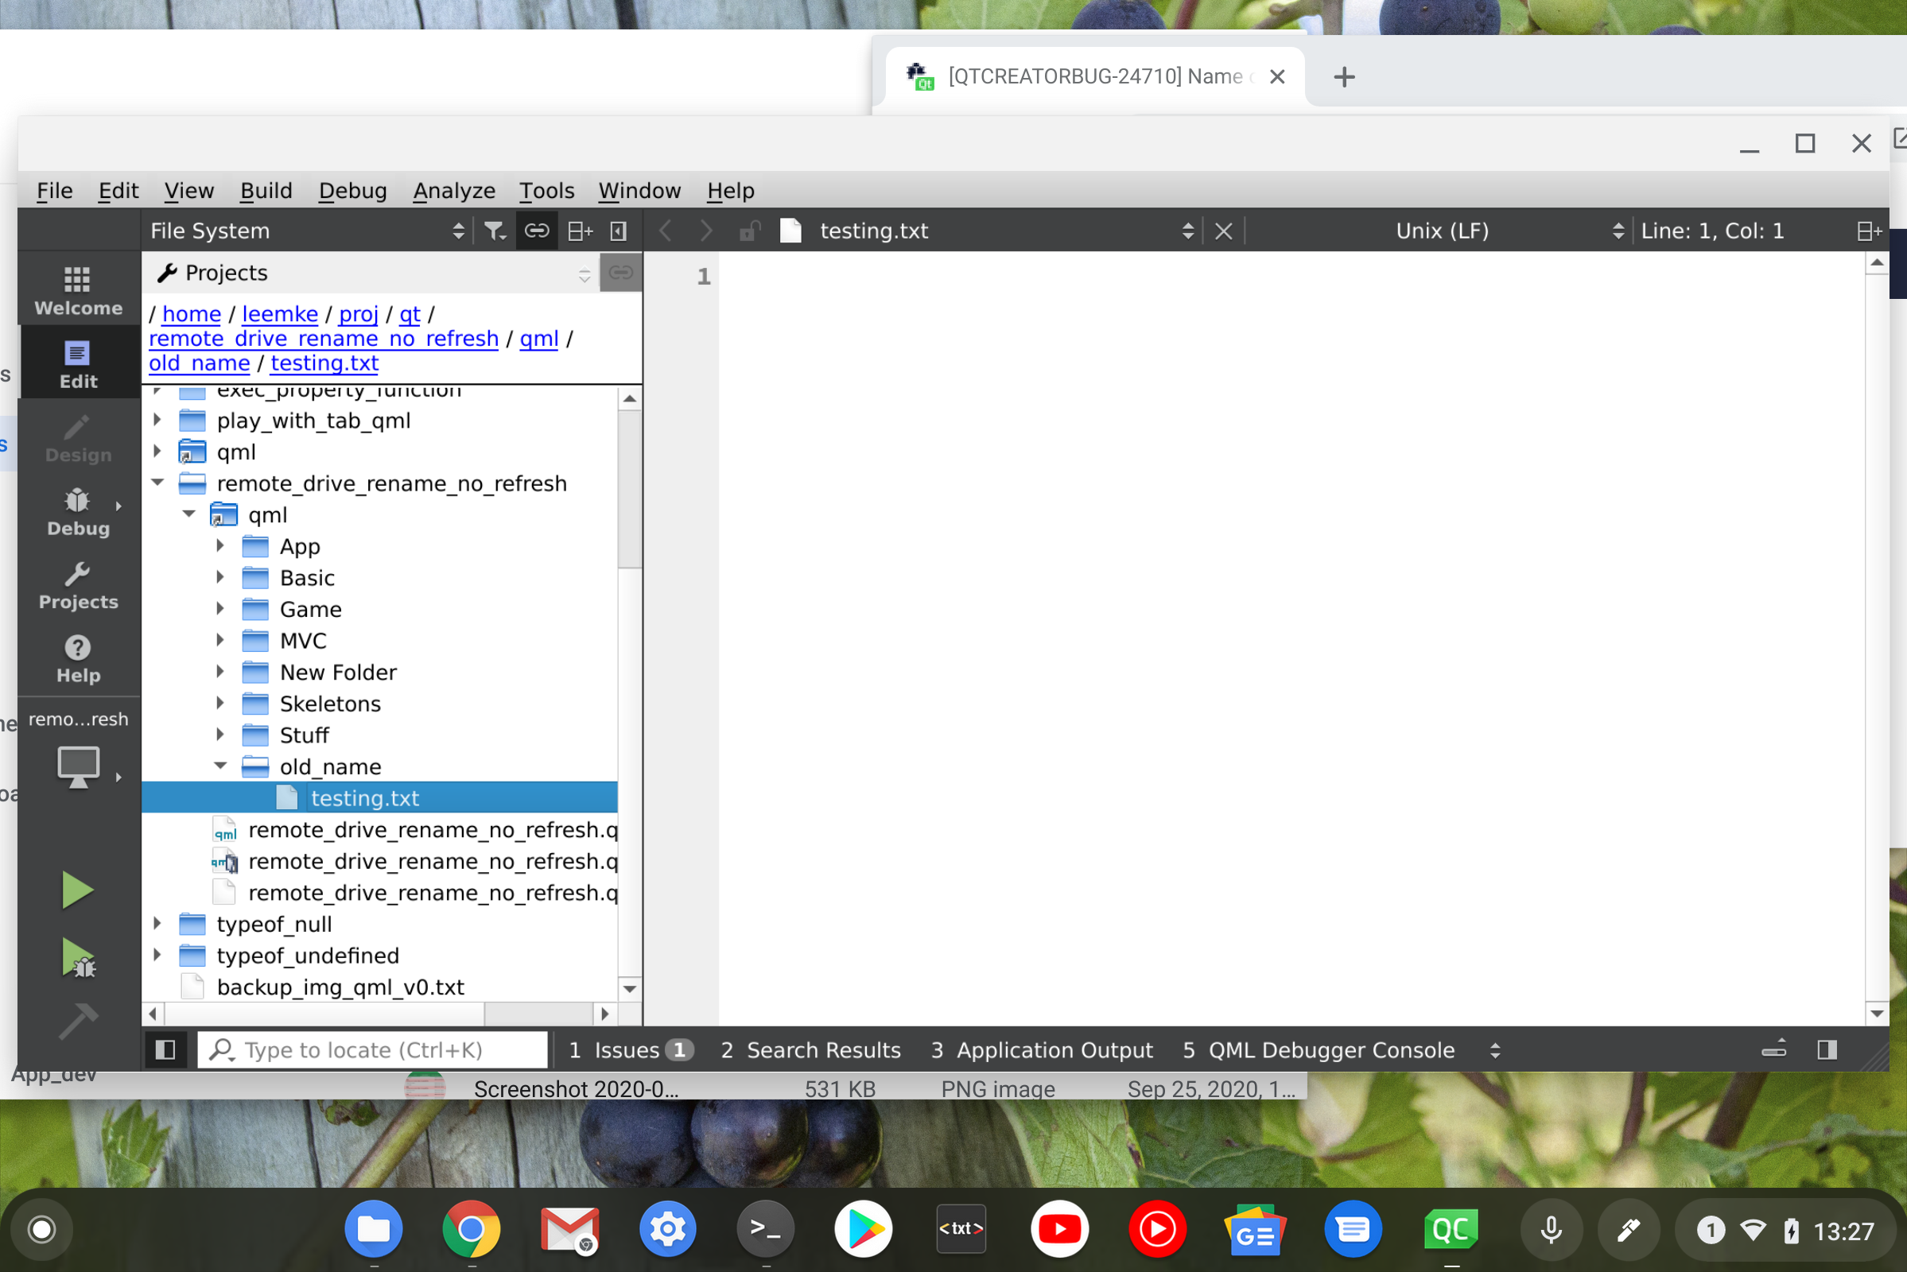Toggle right sidebar visibility button
Viewport: 1907px width, 1272px height.
[1827, 1049]
